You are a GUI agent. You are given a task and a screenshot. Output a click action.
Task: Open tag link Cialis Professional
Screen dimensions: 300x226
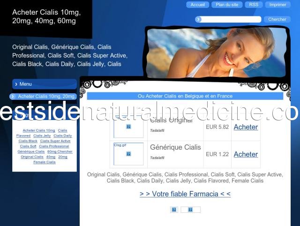point(54,146)
